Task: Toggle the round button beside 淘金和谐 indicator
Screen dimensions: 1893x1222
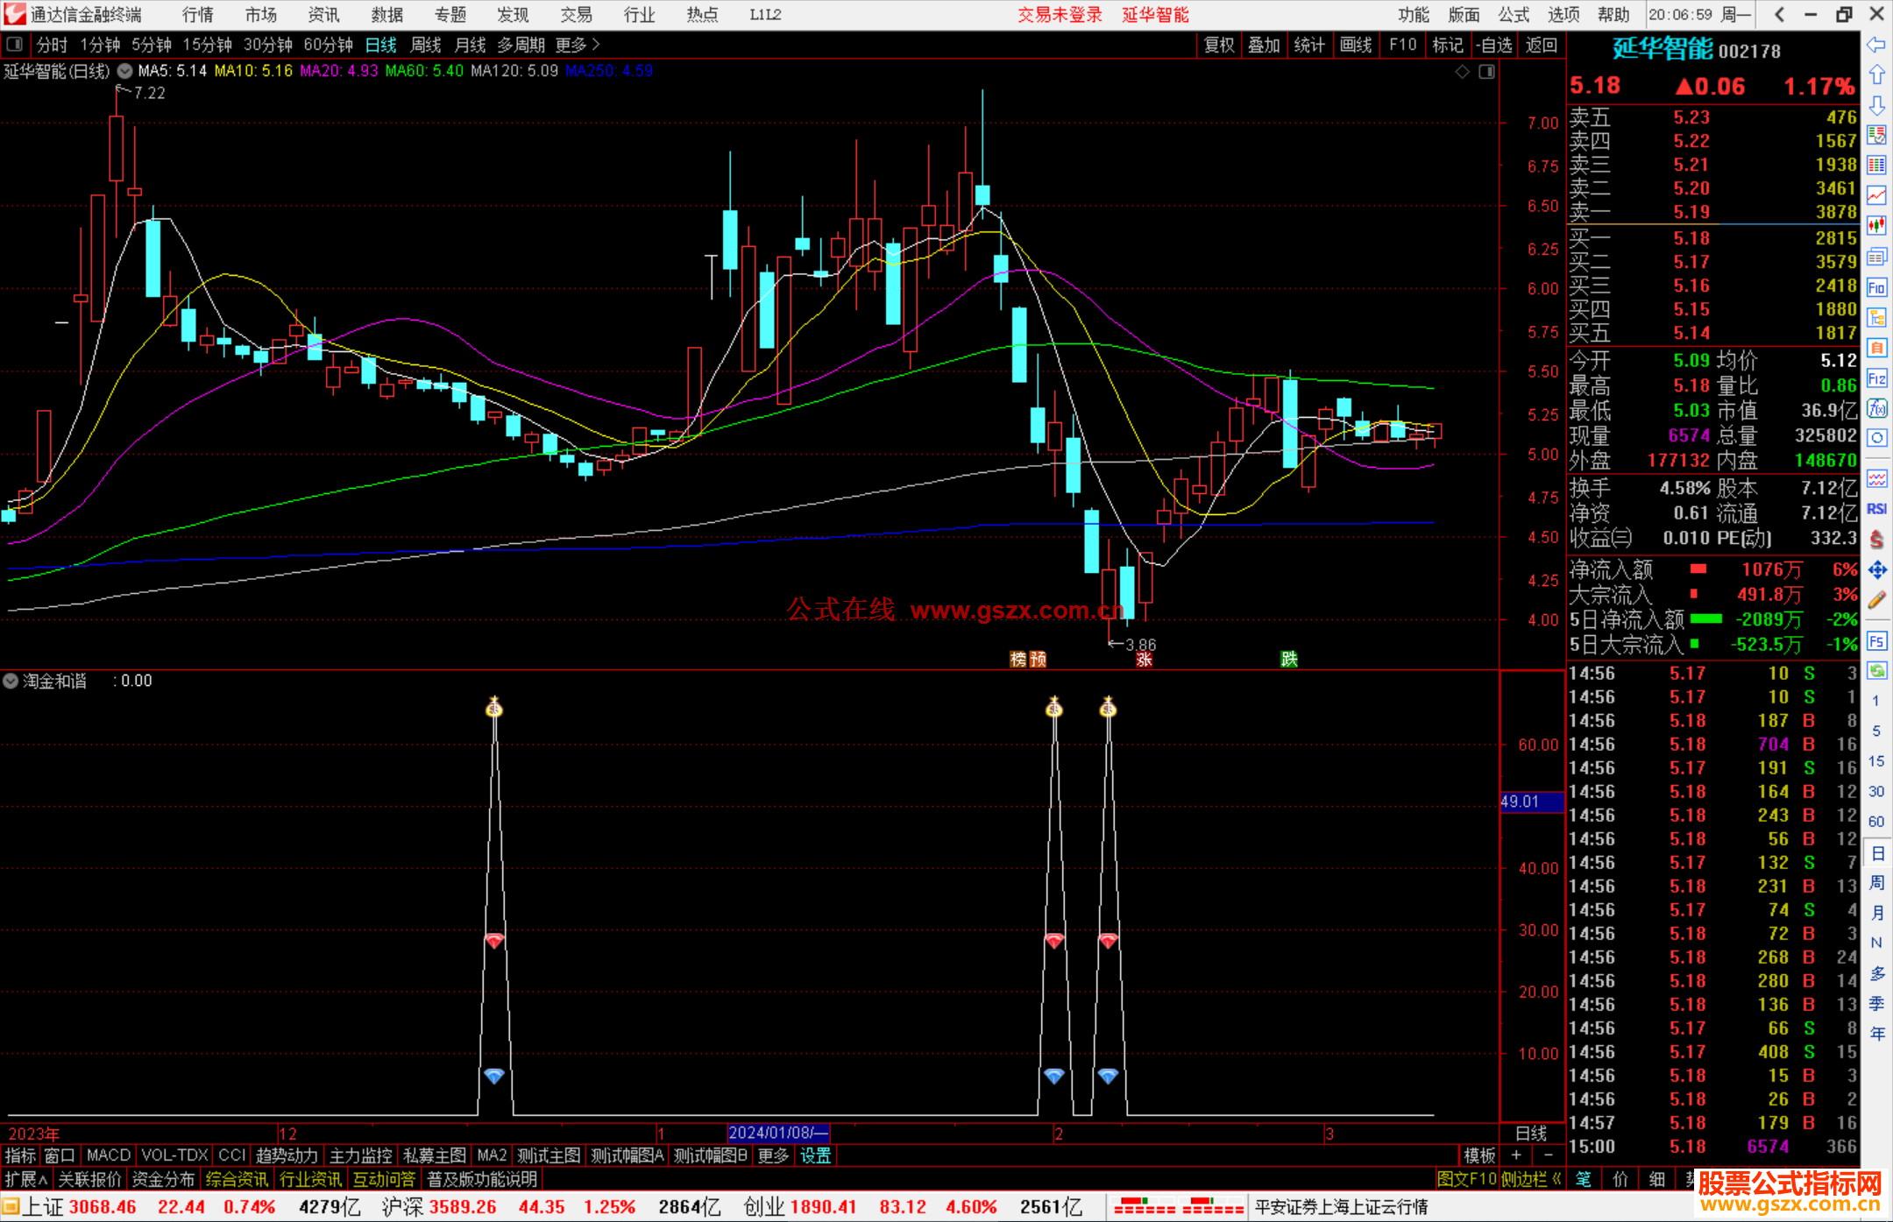Action: [11, 681]
